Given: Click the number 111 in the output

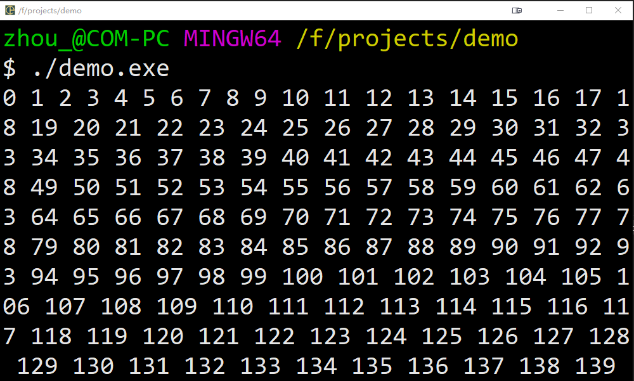Looking at the screenshot, I should 288,307.
